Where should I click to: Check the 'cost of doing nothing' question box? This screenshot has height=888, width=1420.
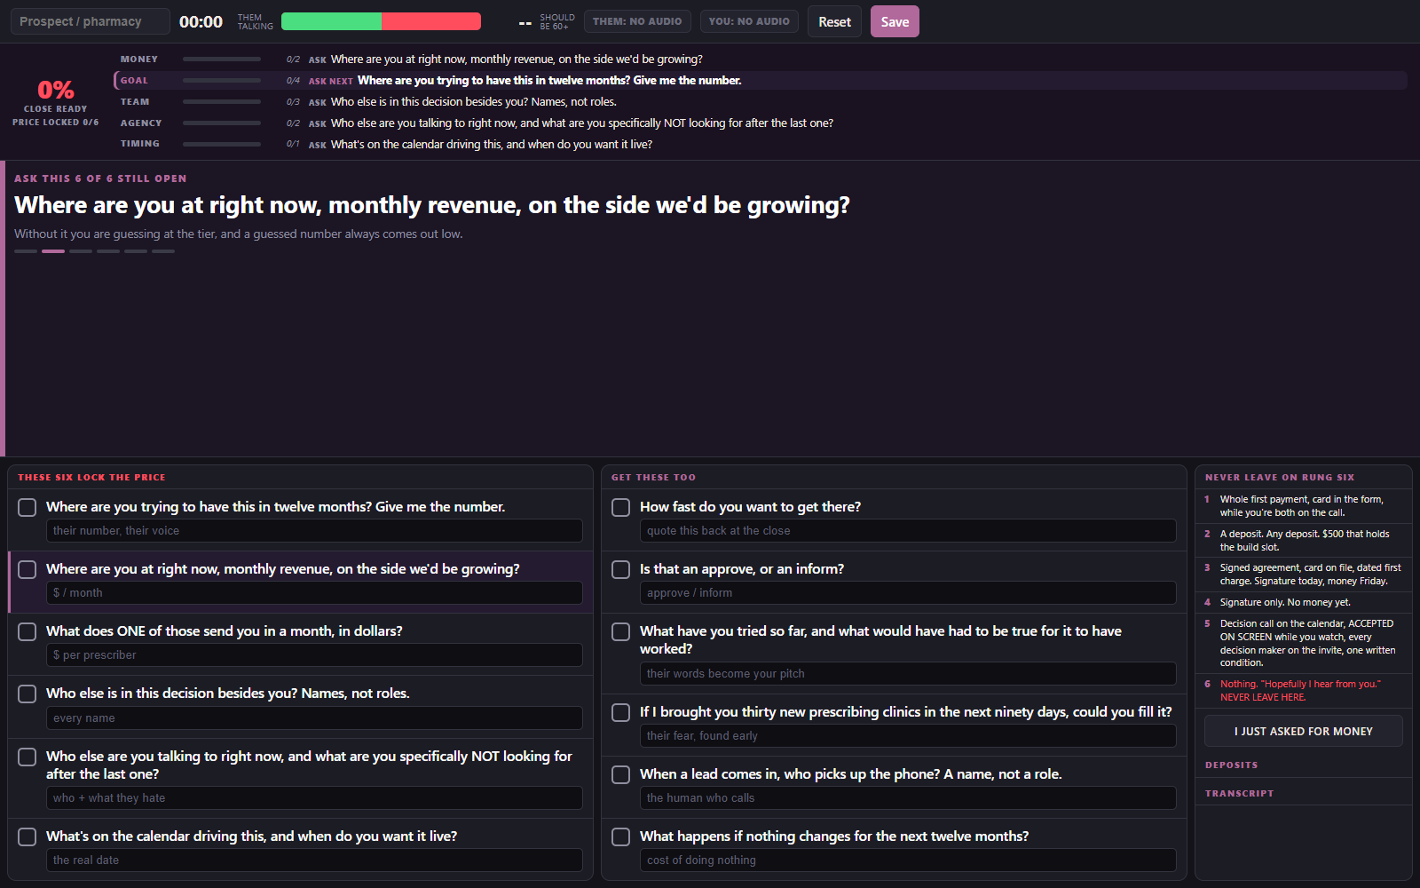[621, 836]
